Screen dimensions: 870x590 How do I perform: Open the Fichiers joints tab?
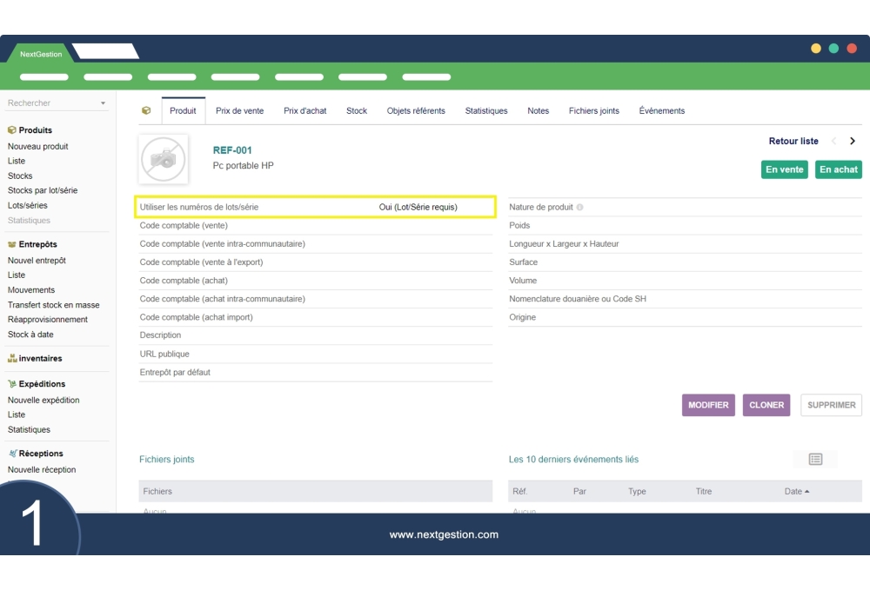tap(593, 111)
